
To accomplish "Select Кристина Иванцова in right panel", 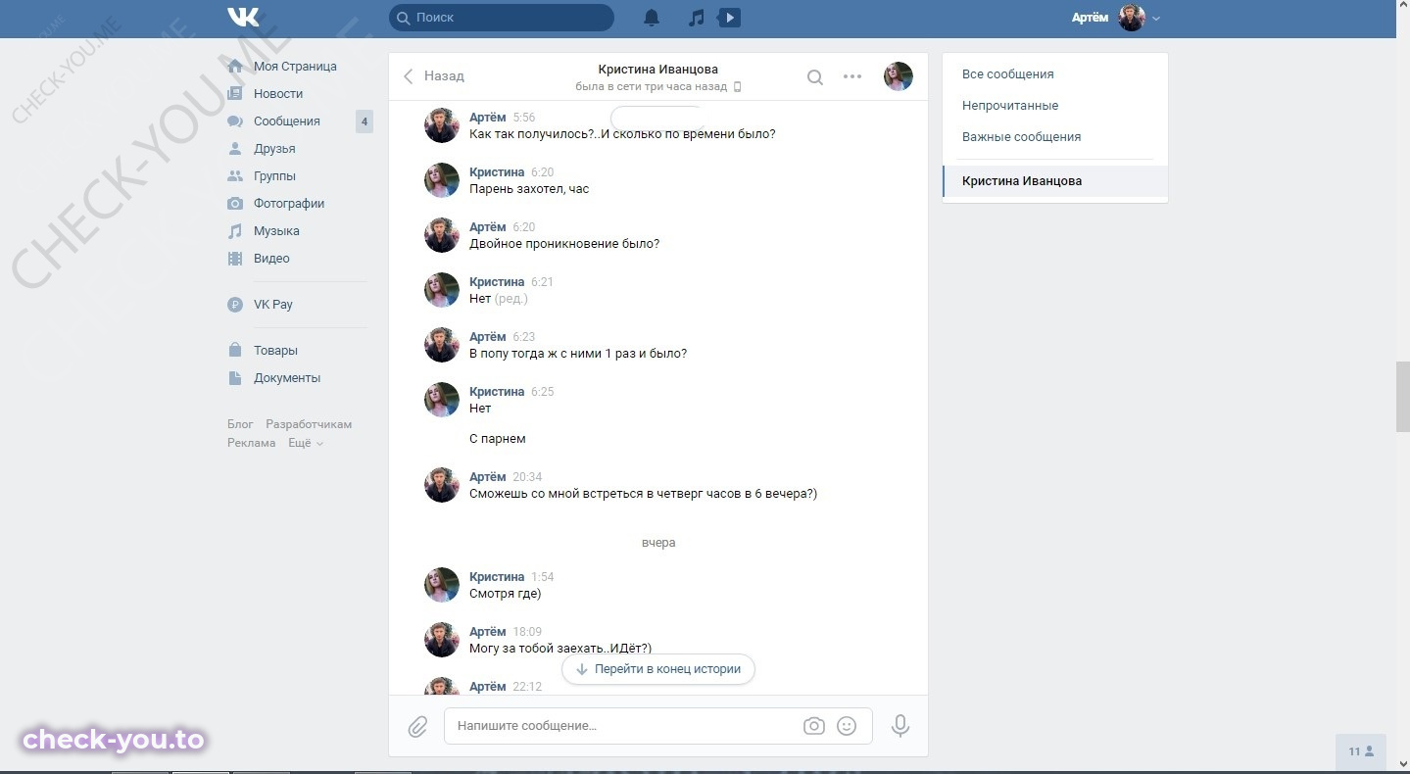I will [1055, 181].
